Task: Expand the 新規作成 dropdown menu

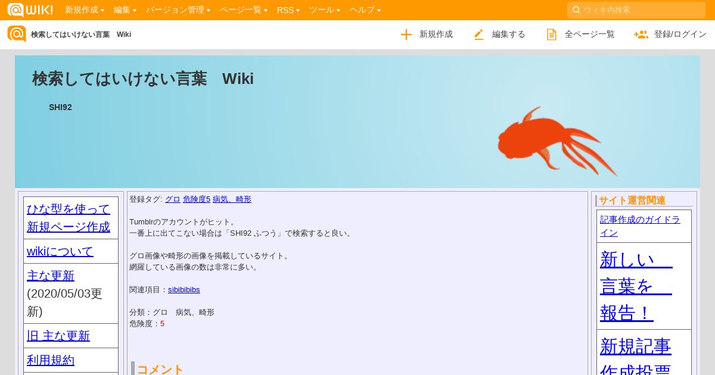Action: [85, 10]
